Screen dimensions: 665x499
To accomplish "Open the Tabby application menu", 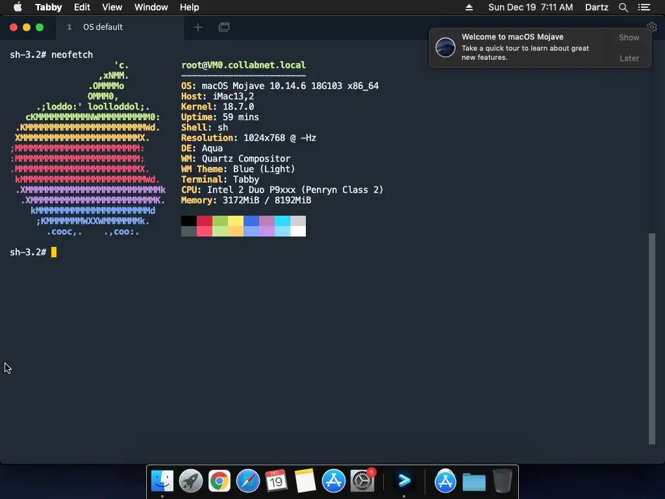I will point(48,7).
